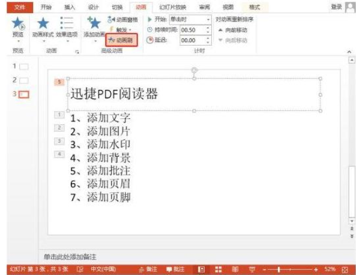Open the Animation Pane
Image resolution: width=356 pixels, height=275 pixels.
pos(122,20)
